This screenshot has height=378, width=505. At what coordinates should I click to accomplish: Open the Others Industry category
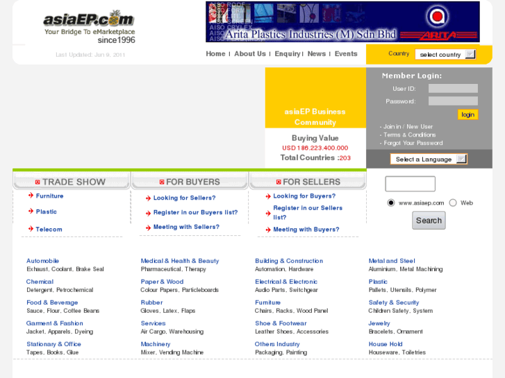[x=277, y=344]
